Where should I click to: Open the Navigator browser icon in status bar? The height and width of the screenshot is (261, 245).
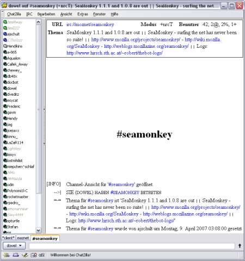(7, 255)
